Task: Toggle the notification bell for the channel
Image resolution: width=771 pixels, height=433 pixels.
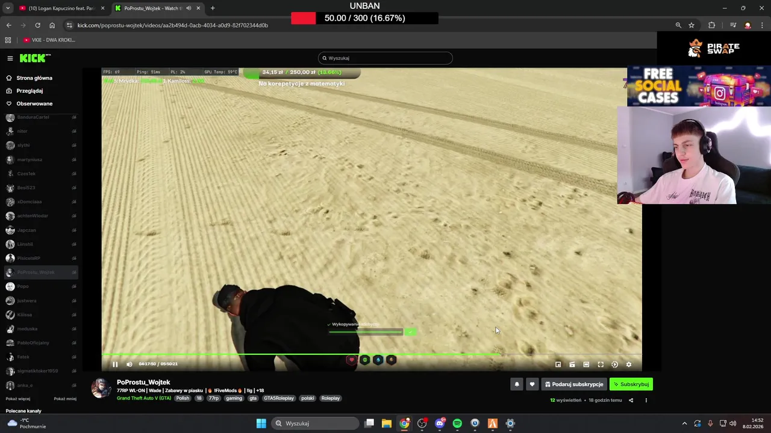Action: (x=516, y=384)
